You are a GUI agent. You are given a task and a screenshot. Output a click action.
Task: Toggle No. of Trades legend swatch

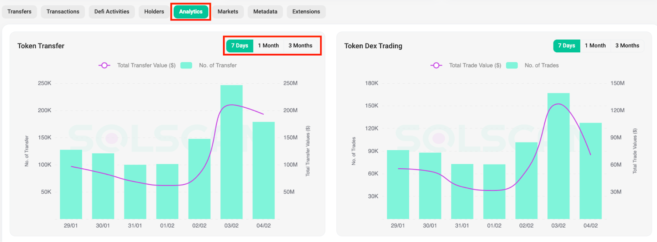click(x=512, y=66)
